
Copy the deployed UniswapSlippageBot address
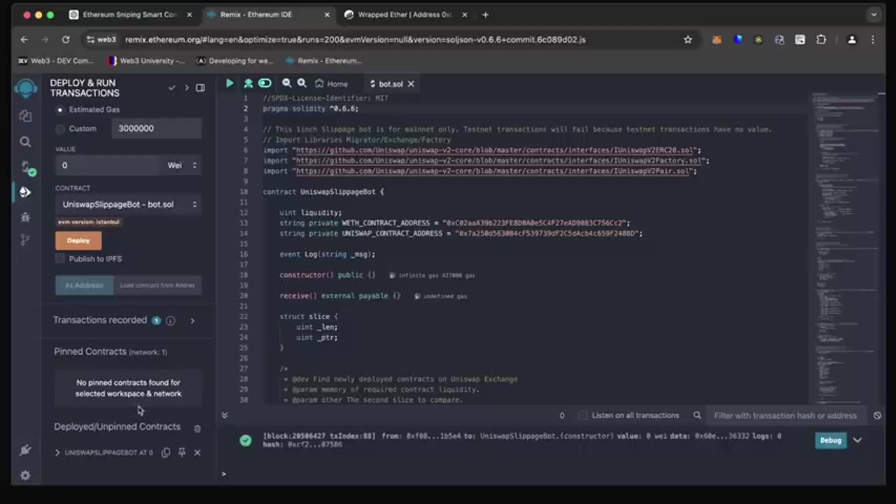point(166,453)
